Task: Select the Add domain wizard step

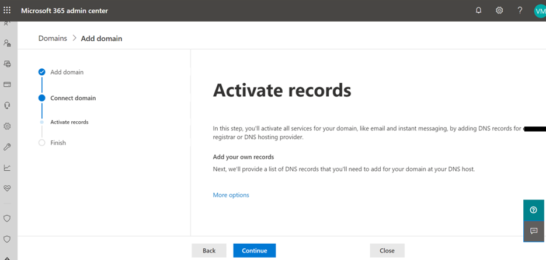Action: pos(67,72)
